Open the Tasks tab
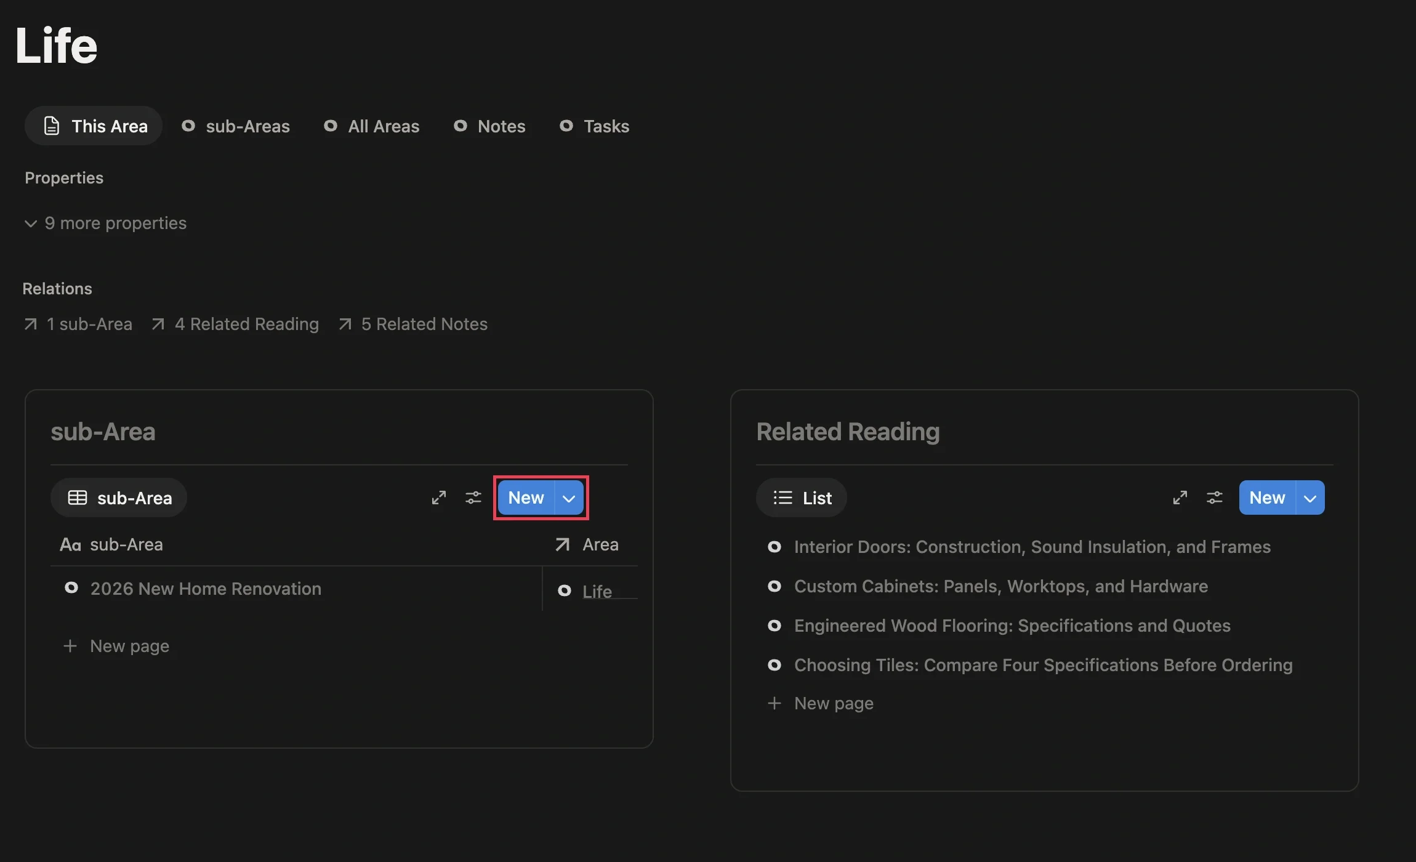Viewport: 1416px width, 862px height. (595, 126)
